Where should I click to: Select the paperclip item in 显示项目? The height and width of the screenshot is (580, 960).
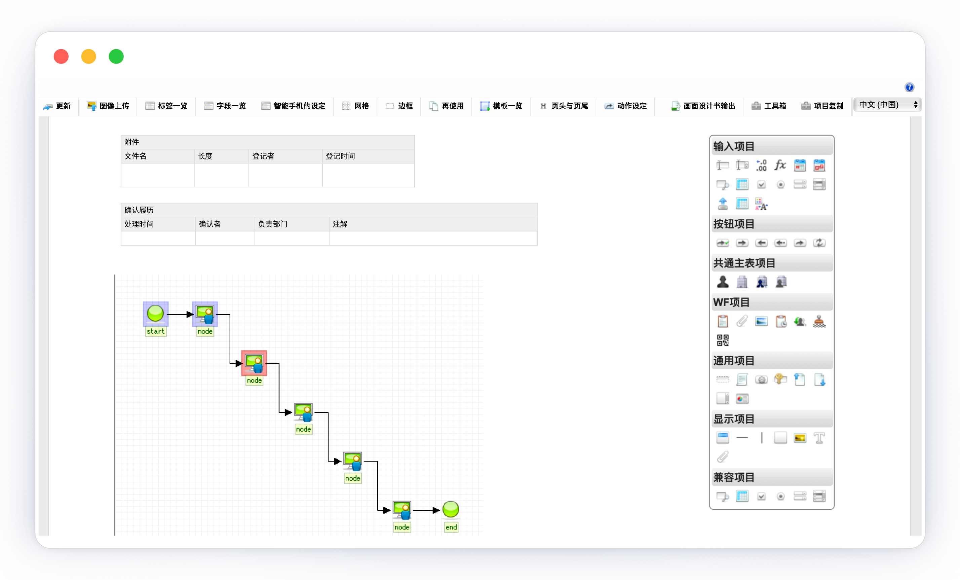click(723, 457)
